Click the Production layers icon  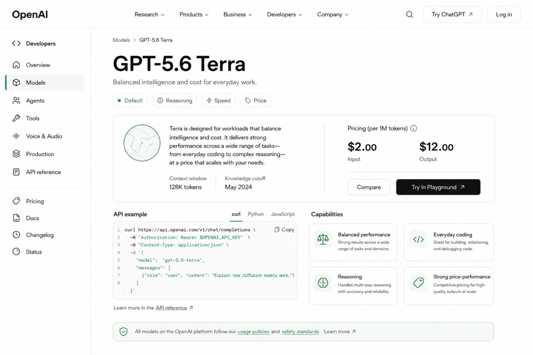pos(16,154)
